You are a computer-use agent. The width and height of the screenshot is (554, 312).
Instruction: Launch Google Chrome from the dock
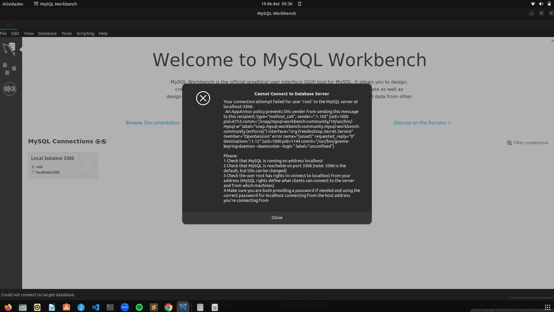168,307
